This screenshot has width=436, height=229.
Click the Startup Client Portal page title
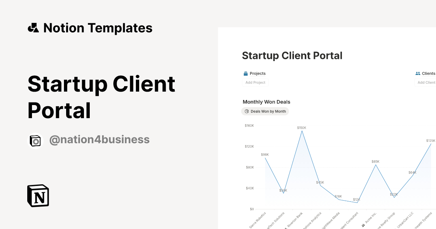tap(292, 56)
